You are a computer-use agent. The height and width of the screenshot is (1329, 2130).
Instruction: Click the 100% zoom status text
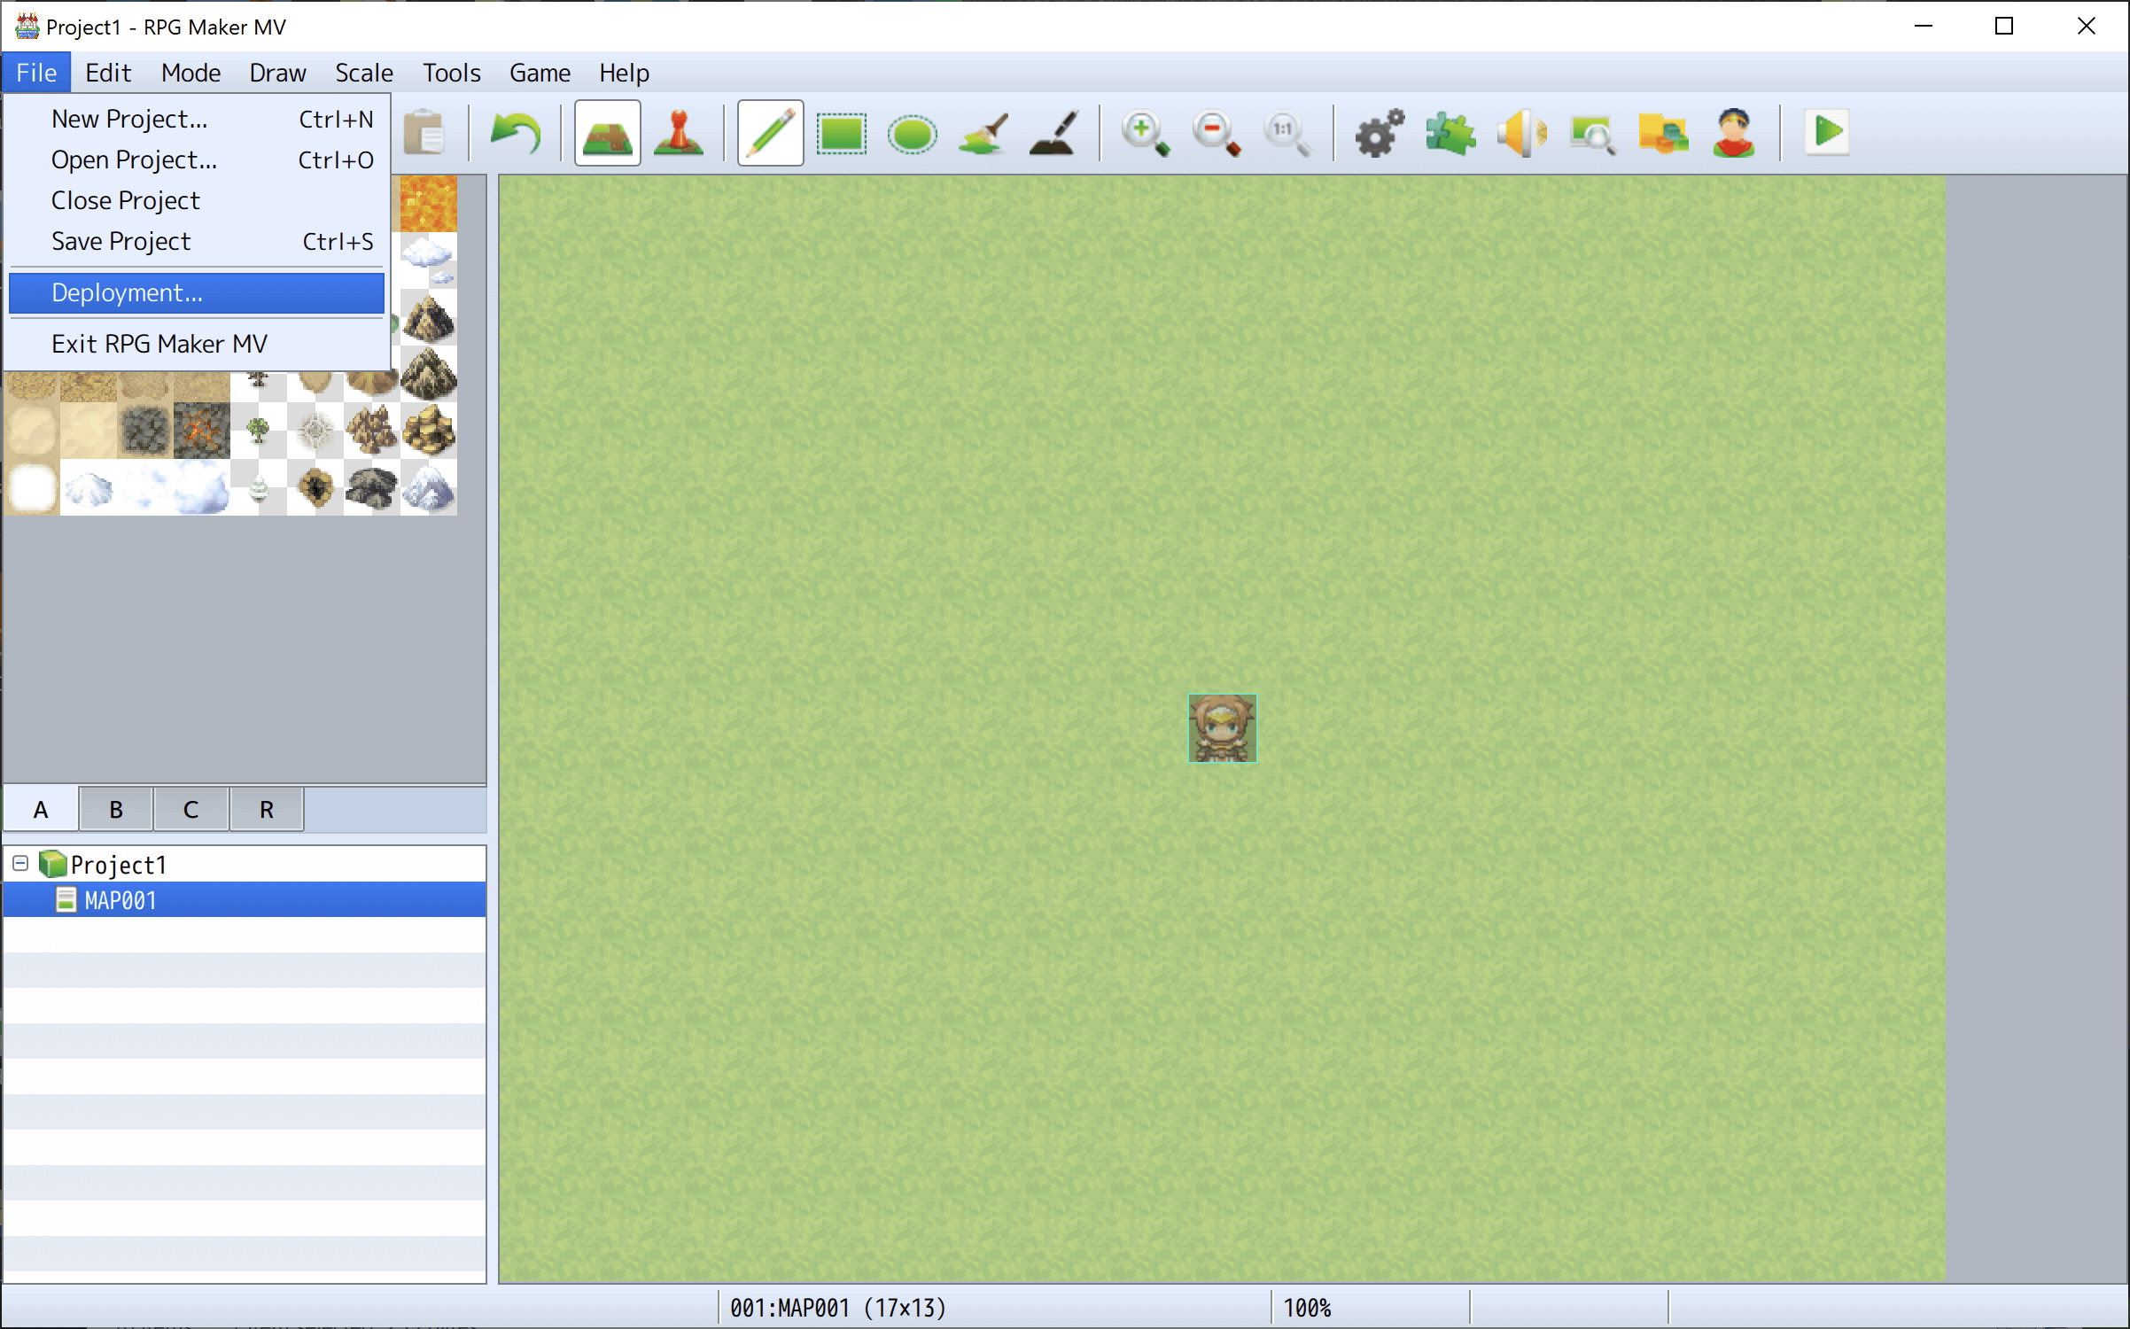tap(1308, 1308)
